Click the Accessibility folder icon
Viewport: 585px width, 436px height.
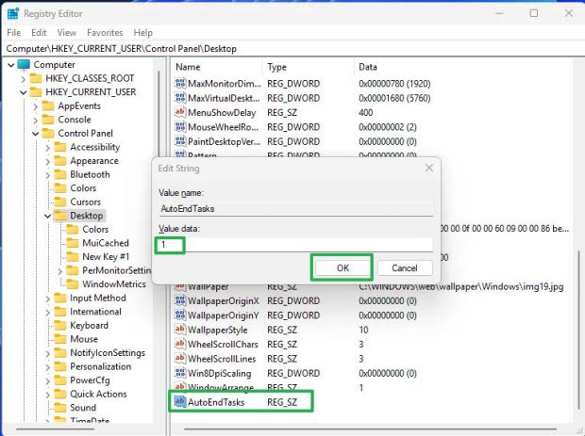click(60, 147)
